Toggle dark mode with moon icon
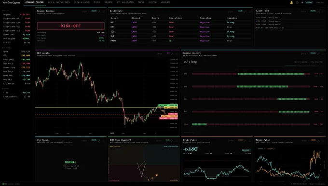The image size is (328, 186). pos(297,2)
